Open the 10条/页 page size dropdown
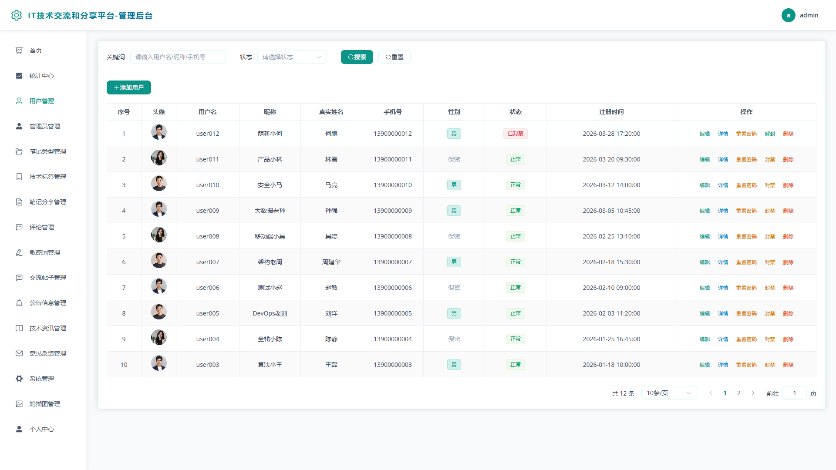836x470 pixels. point(669,393)
